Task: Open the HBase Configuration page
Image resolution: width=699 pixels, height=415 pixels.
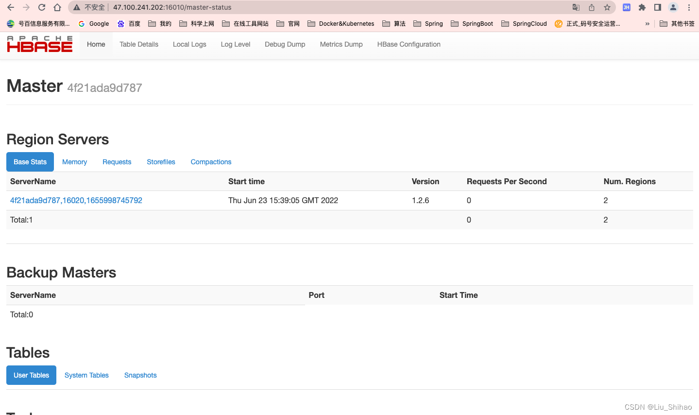Action: [x=409, y=44]
